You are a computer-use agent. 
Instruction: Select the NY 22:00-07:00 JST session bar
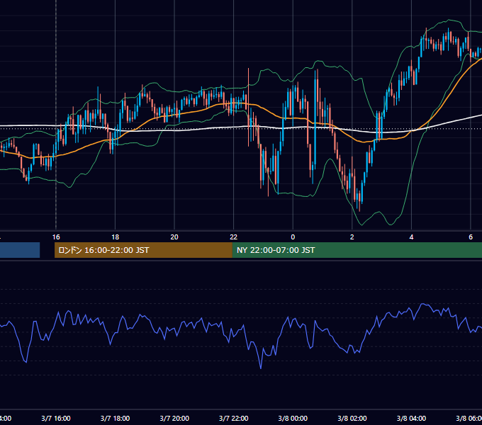(357, 250)
